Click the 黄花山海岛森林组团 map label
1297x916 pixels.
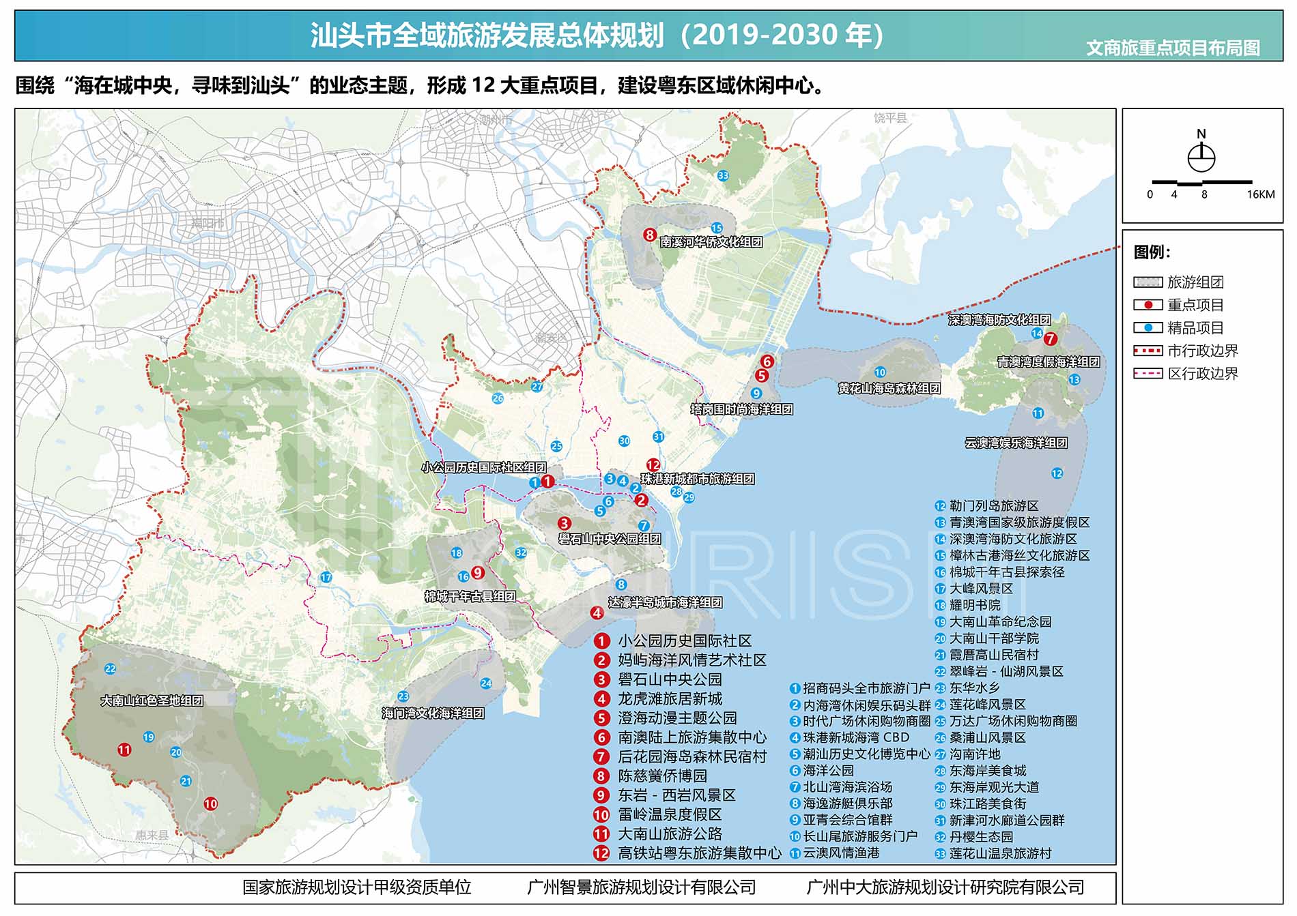(889, 389)
